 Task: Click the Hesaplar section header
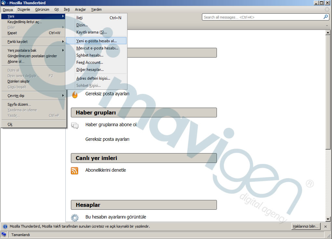[x=144, y=205]
